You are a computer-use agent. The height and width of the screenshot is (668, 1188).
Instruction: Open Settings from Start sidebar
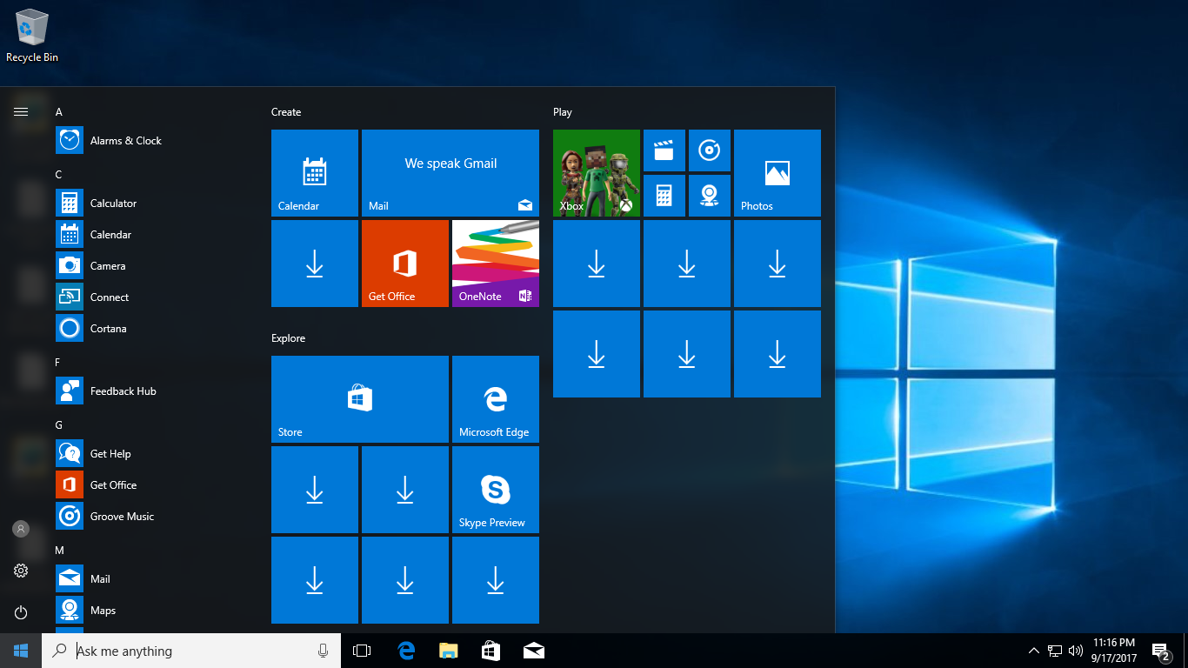21,571
